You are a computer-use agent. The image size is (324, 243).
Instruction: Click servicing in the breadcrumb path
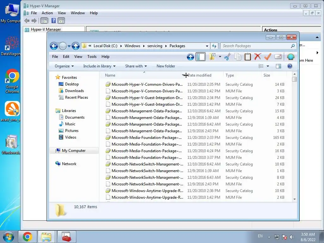[155, 46]
